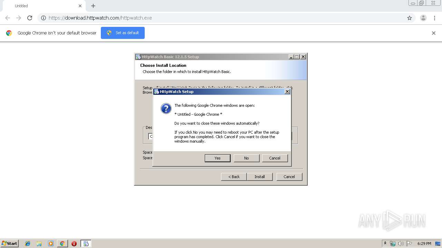Cancel the HttpWatch Basic 12.1.5 Setup wizard
The width and height of the screenshot is (442, 248).
[289, 177]
